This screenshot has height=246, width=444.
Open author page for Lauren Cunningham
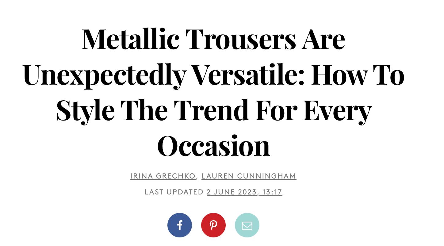point(249,176)
